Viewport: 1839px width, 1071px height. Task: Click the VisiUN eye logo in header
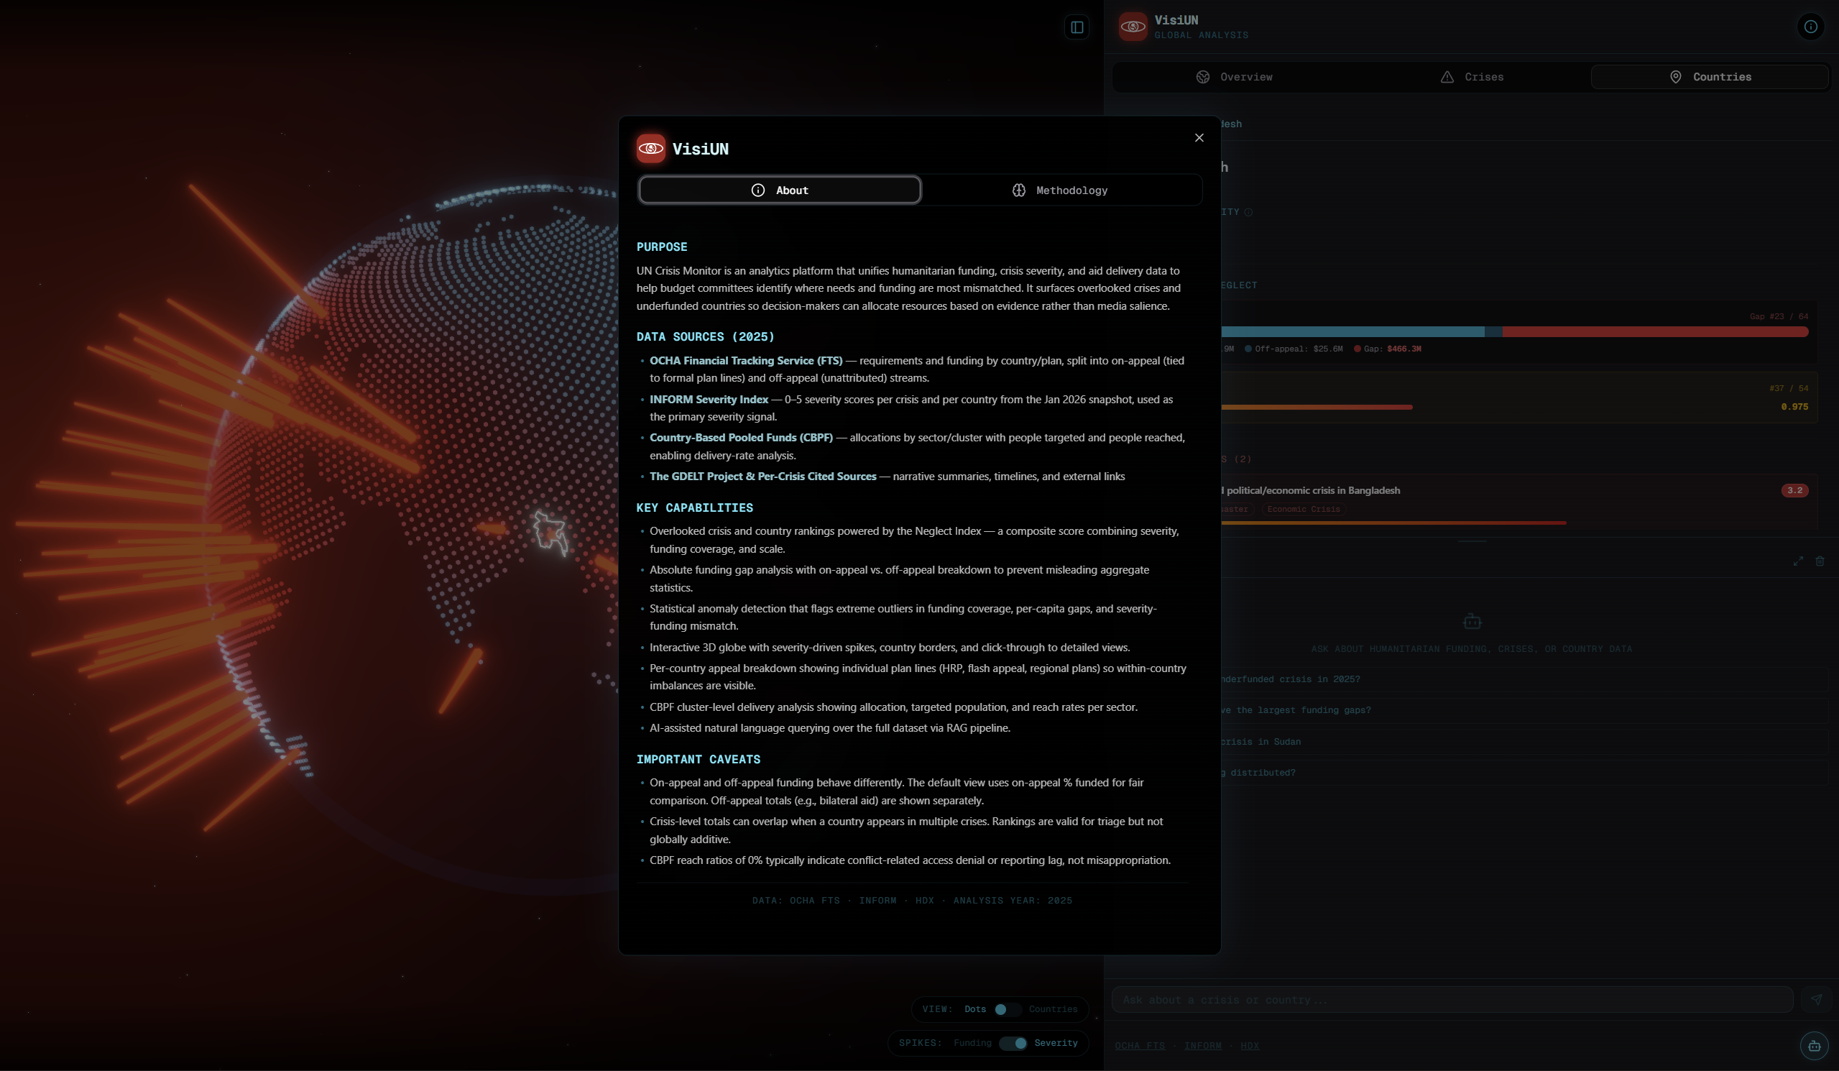click(x=1133, y=27)
